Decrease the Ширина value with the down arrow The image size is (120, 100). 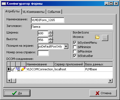point(51,35)
